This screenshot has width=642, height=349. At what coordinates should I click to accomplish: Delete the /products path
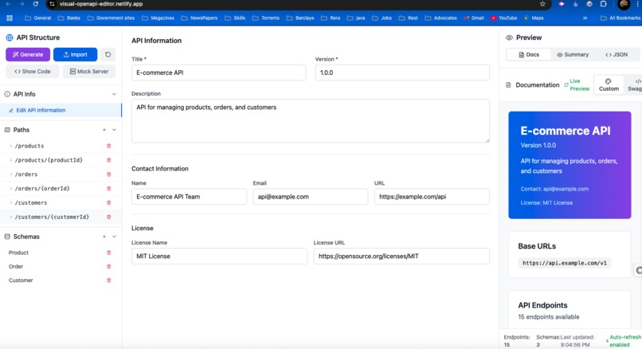coord(109,146)
